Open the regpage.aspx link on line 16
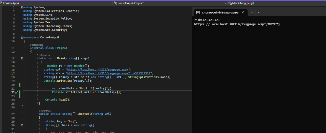 pos(98,70)
